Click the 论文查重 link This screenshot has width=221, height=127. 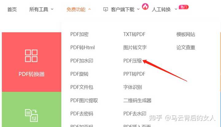[186, 47]
